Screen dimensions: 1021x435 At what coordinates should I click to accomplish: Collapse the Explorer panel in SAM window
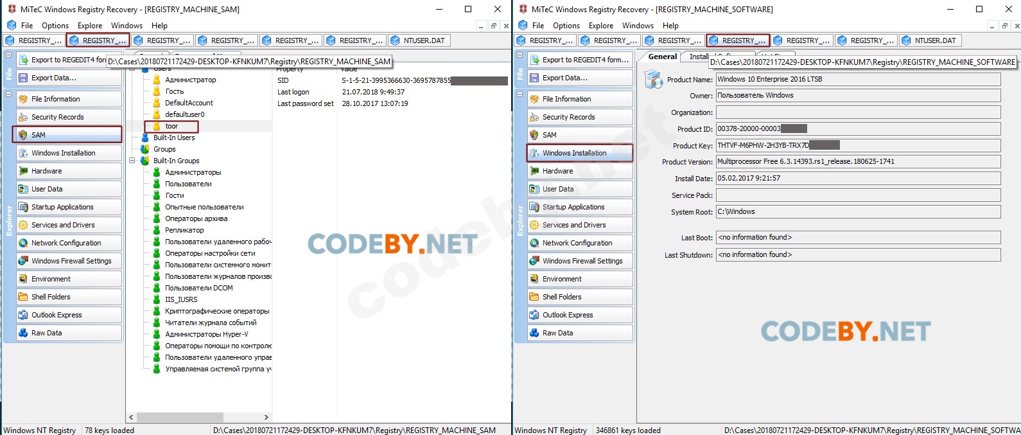(8, 94)
